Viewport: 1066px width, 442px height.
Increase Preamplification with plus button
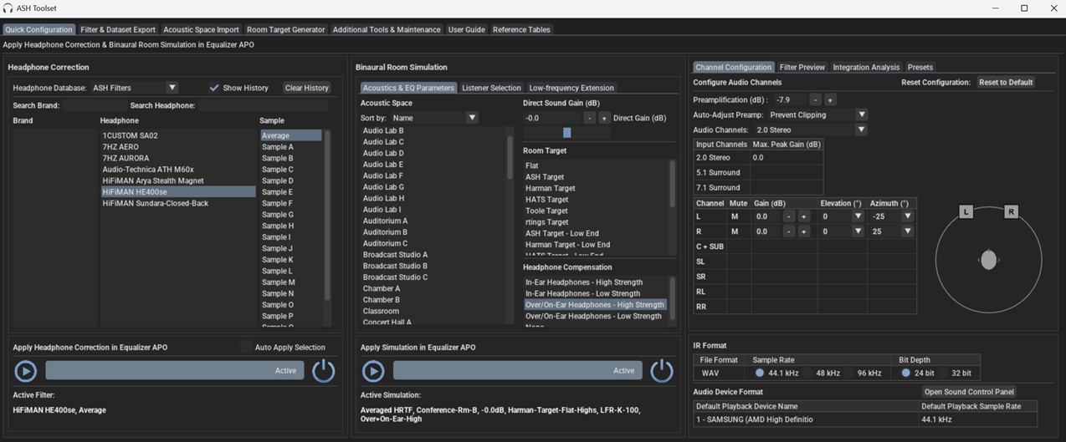[x=830, y=99]
